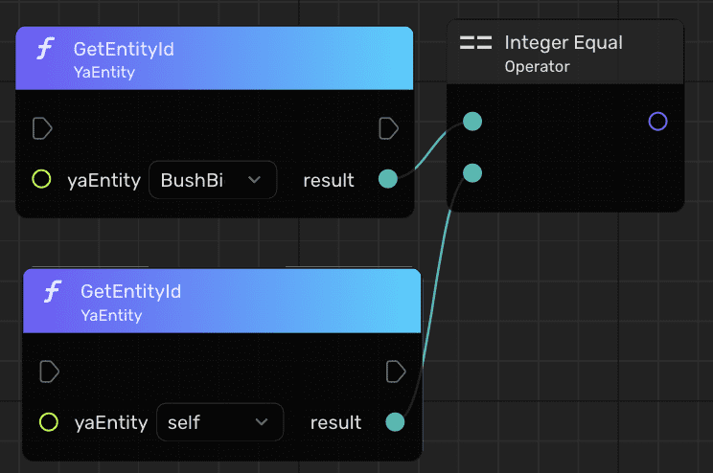Click the result output port of the bottom GetEntityId node
This screenshot has width=713, height=473.
pyautogui.click(x=395, y=422)
